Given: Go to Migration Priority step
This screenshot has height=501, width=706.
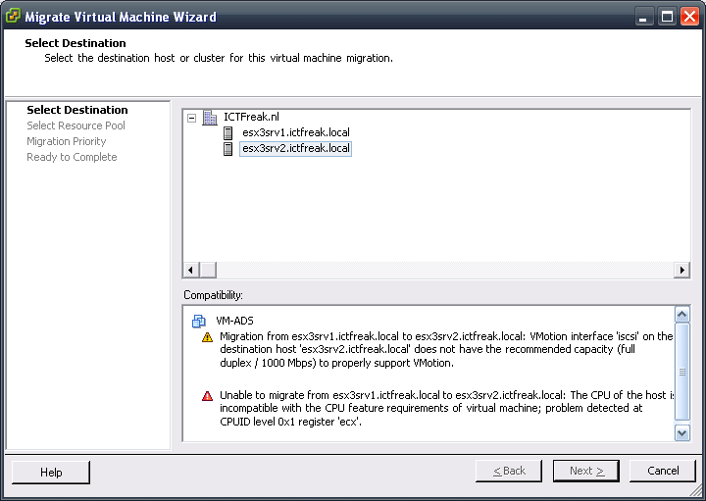Looking at the screenshot, I should 66,141.
